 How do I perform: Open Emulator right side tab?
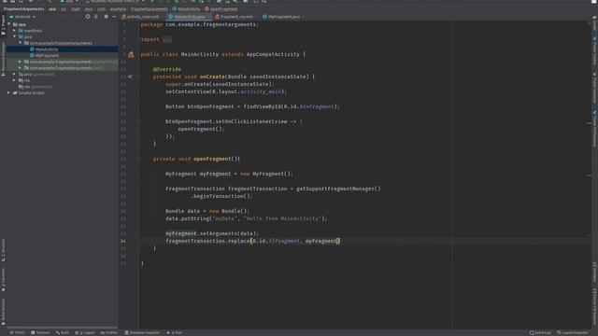[x=594, y=272]
